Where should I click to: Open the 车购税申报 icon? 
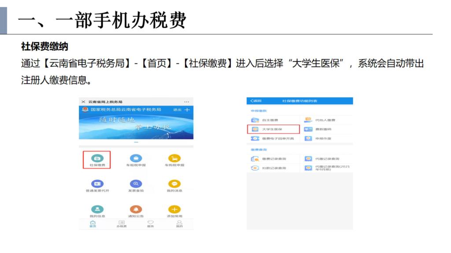tap(174, 158)
